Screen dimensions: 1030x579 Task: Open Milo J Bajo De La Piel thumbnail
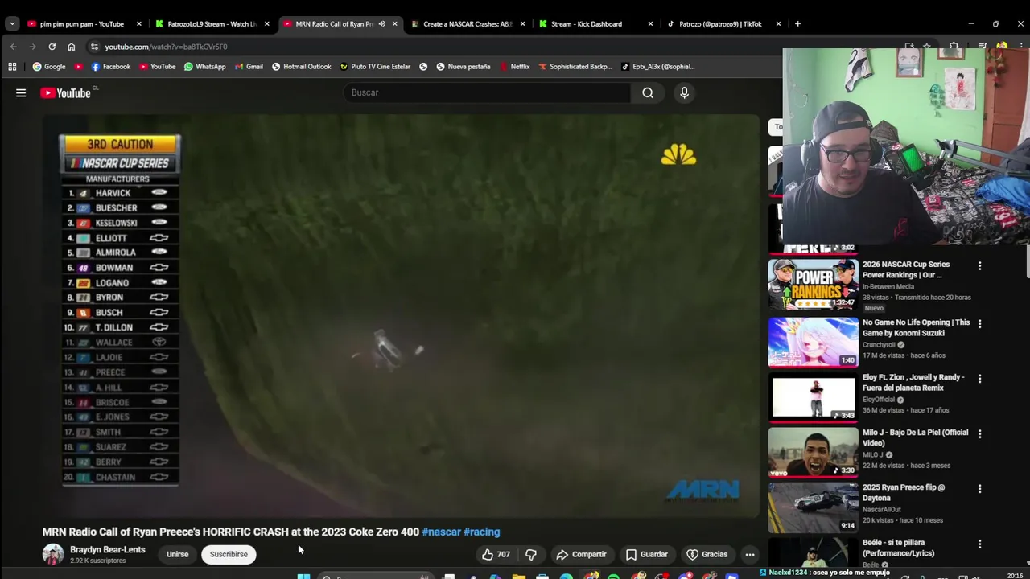pos(813,452)
